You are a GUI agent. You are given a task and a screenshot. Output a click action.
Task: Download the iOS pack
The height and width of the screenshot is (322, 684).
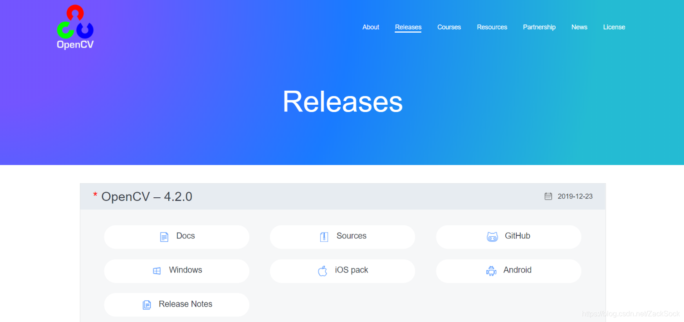[342, 271]
